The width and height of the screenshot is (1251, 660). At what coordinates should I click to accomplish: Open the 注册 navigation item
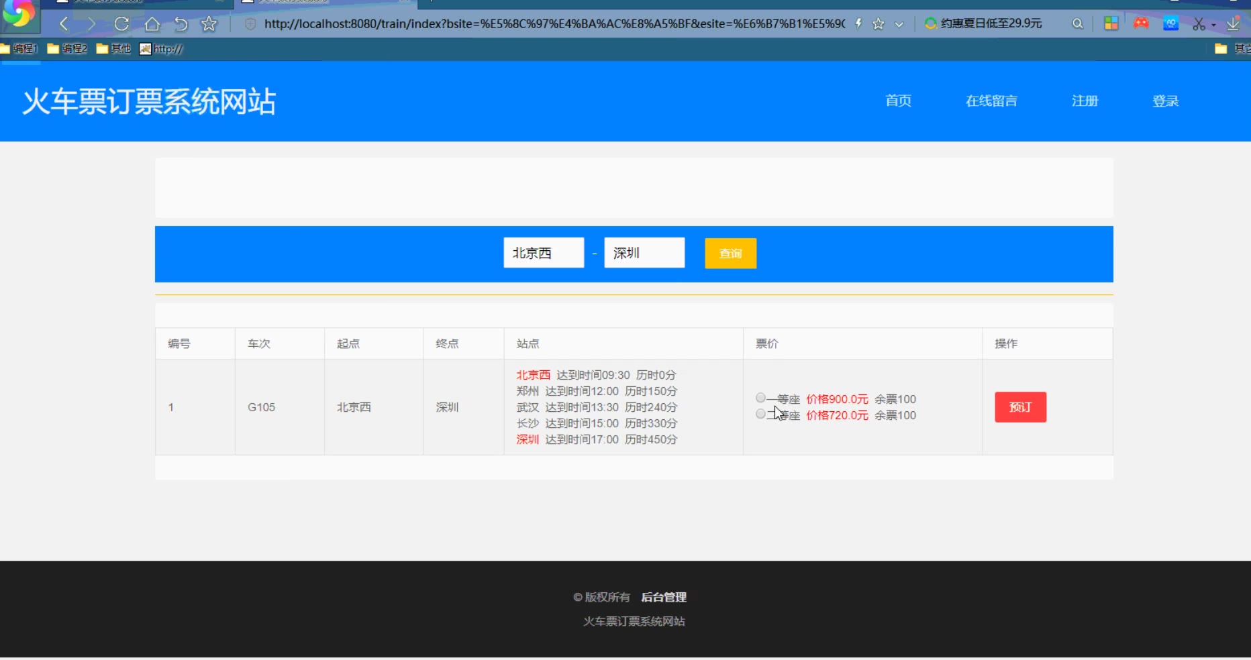tap(1085, 101)
